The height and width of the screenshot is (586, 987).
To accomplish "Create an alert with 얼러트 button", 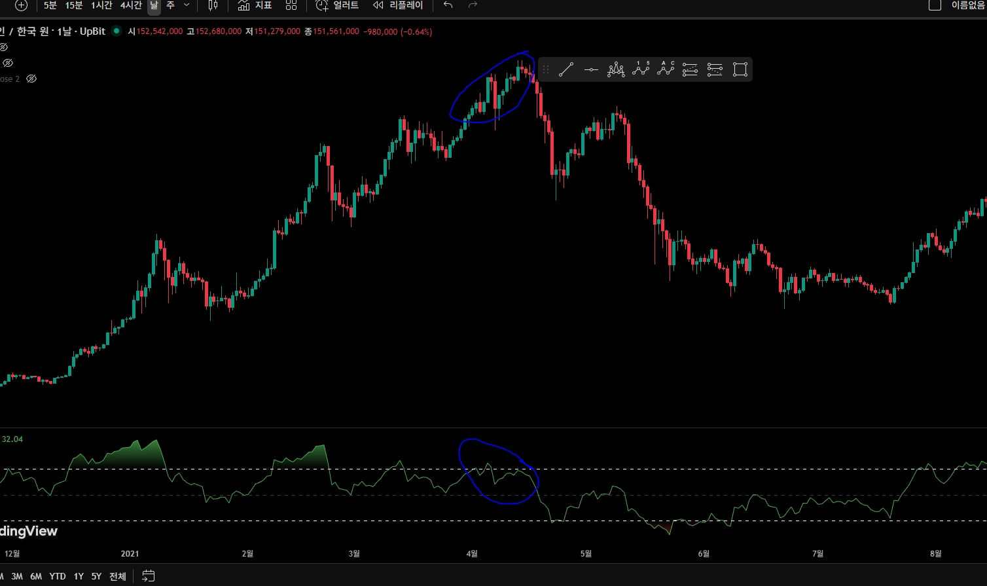I will 337,5.
